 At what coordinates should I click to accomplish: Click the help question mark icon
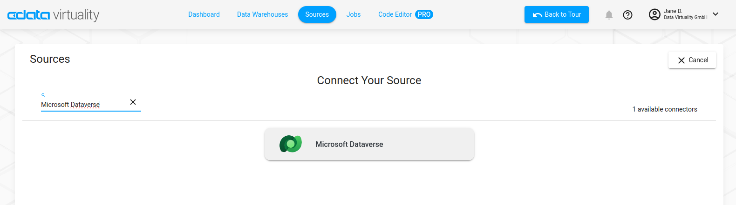coord(627,15)
